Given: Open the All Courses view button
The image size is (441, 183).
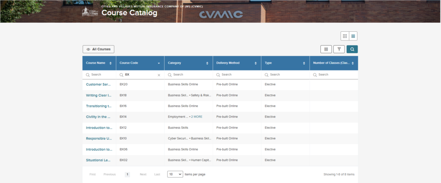Looking at the screenshot, I should pyautogui.click(x=99, y=49).
